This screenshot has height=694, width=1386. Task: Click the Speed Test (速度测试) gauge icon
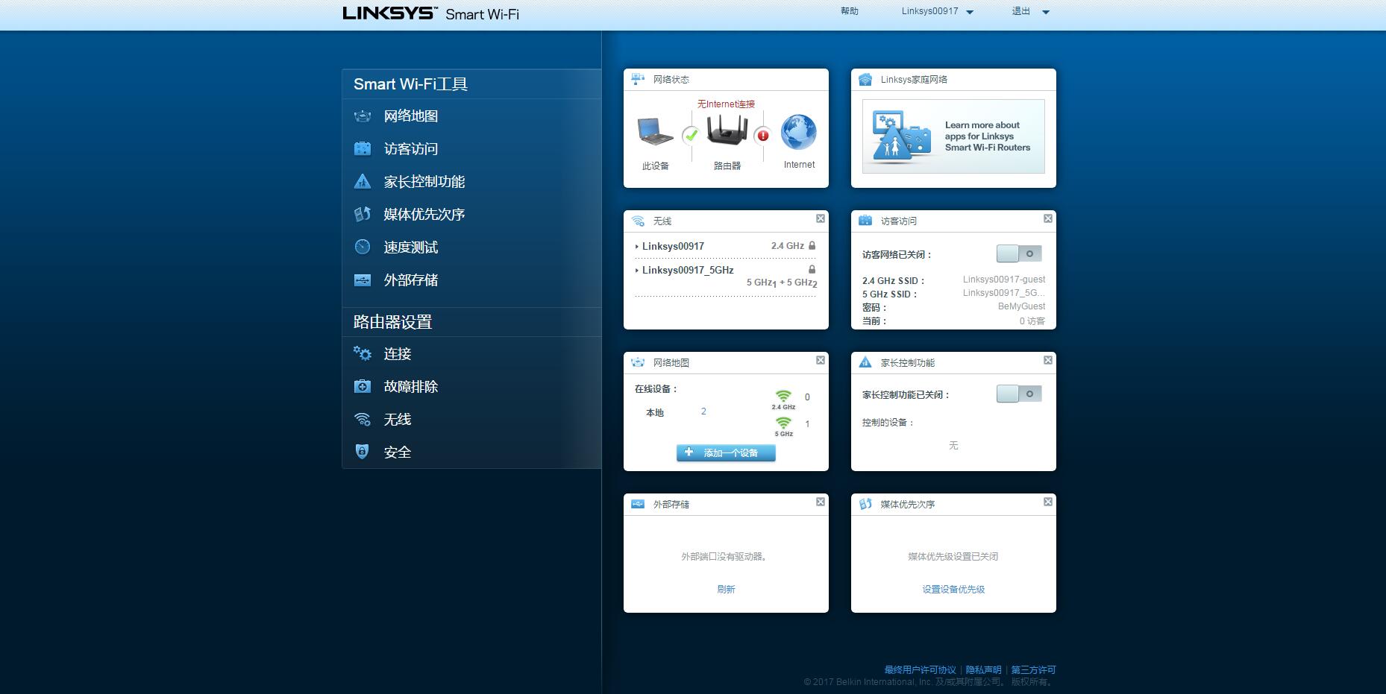pyautogui.click(x=363, y=247)
